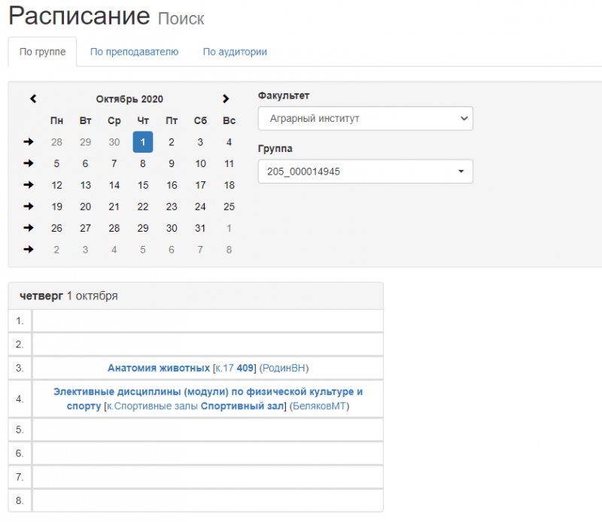
Task: Switch to the По аудитории tab
Action: click(235, 52)
